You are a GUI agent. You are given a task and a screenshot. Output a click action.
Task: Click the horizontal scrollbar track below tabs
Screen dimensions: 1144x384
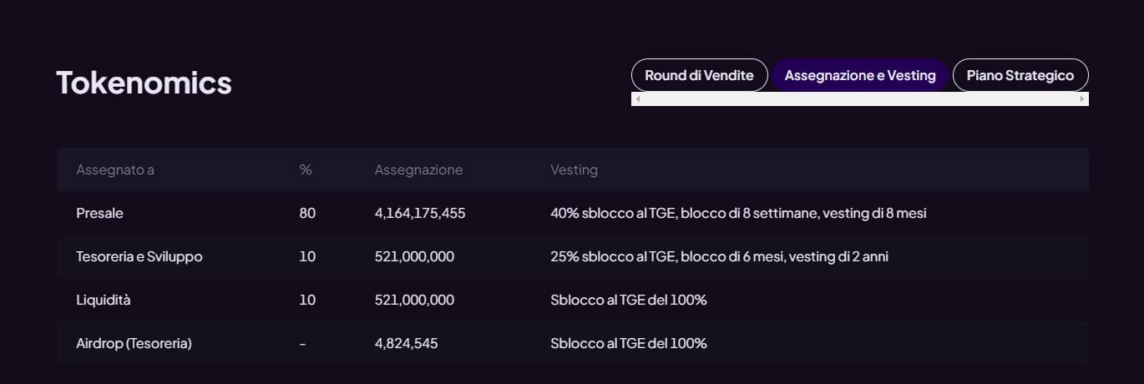click(860, 99)
